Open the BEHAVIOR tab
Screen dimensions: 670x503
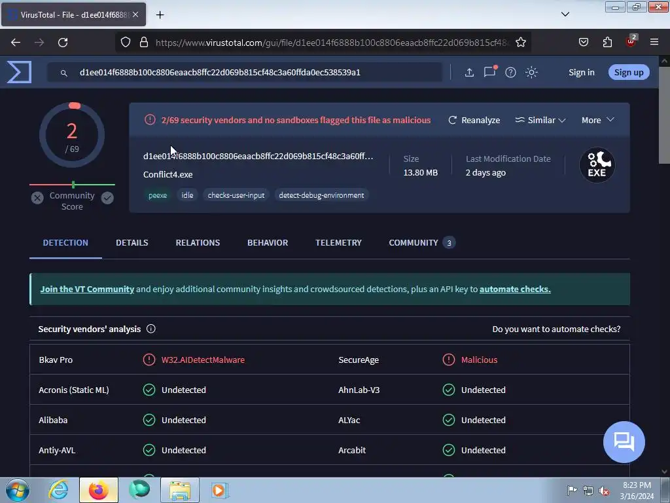268,242
